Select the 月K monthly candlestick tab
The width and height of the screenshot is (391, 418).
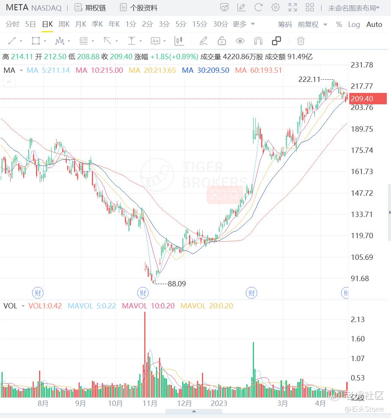(81, 24)
